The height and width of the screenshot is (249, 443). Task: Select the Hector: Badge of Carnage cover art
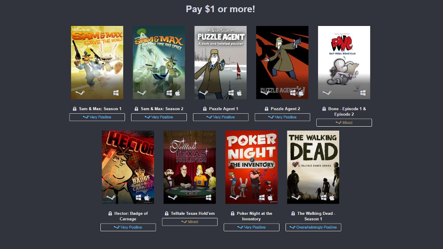tap(128, 167)
